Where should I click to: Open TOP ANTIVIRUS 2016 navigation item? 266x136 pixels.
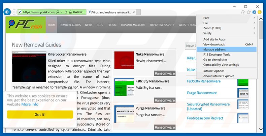click(162, 25)
